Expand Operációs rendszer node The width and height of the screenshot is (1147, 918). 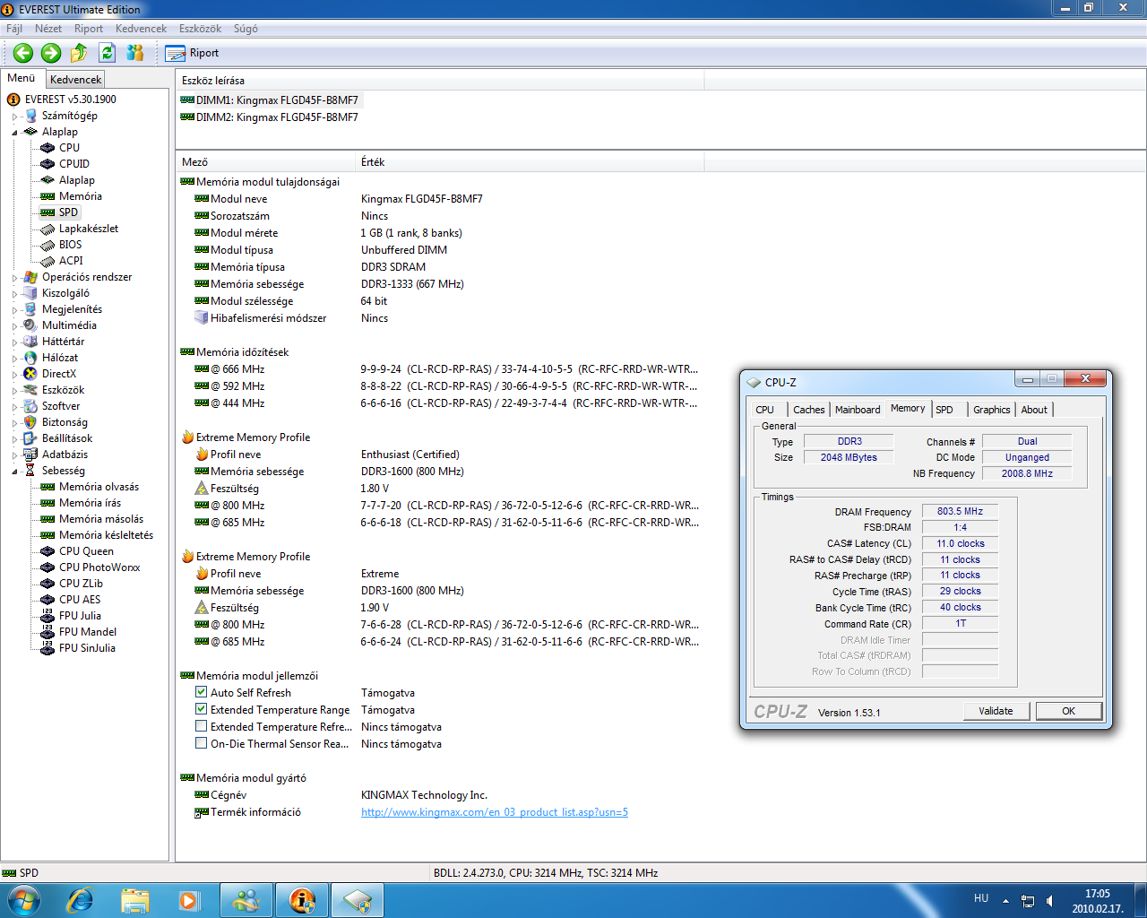[x=14, y=278]
